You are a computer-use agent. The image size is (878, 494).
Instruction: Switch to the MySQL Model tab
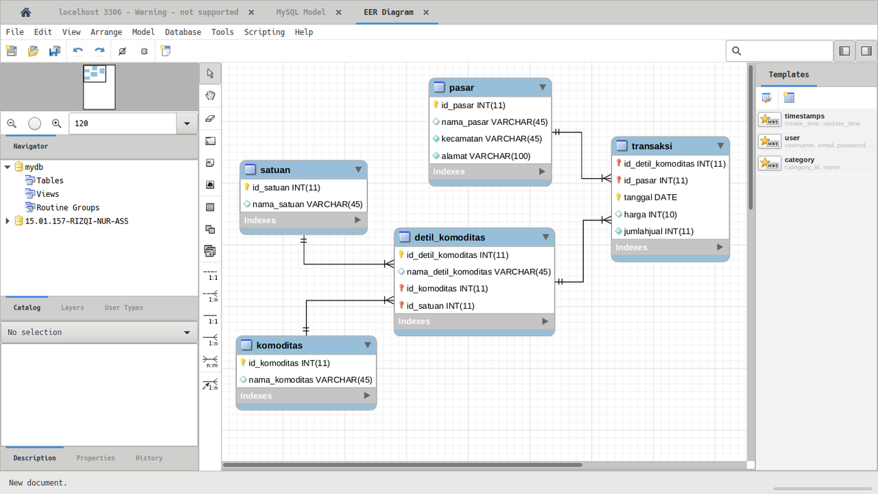tap(300, 12)
